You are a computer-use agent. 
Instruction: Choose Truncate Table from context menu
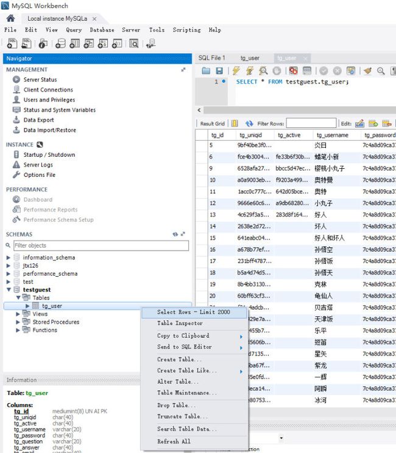(x=195, y=416)
